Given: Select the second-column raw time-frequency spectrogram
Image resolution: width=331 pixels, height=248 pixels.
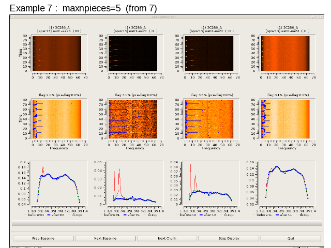Looking at the screenshot, I should (x=133, y=53).
